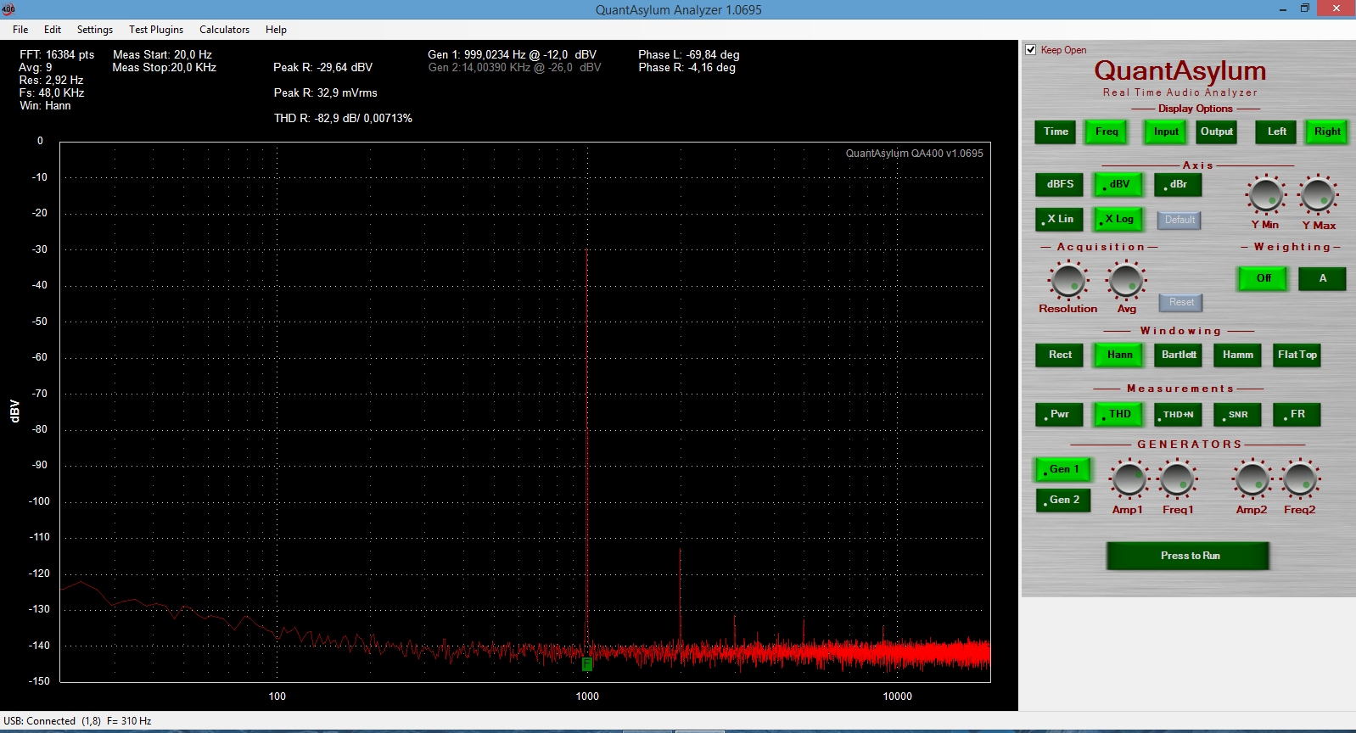Set Y axis units to dBV
The image size is (1356, 733).
1118,184
